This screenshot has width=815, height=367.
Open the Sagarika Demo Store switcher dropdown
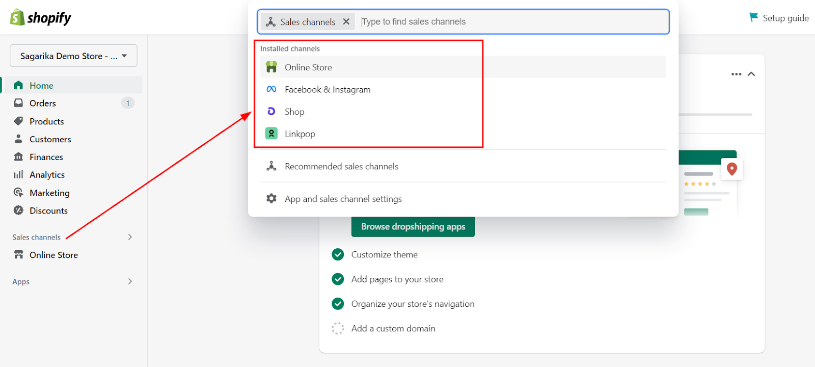coord(73,56)
